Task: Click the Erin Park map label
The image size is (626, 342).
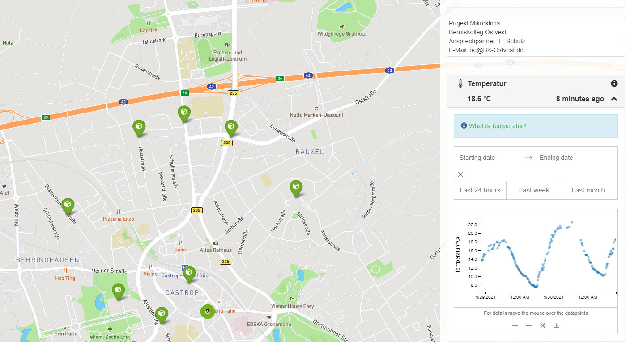Action: [x=65, y=334]
